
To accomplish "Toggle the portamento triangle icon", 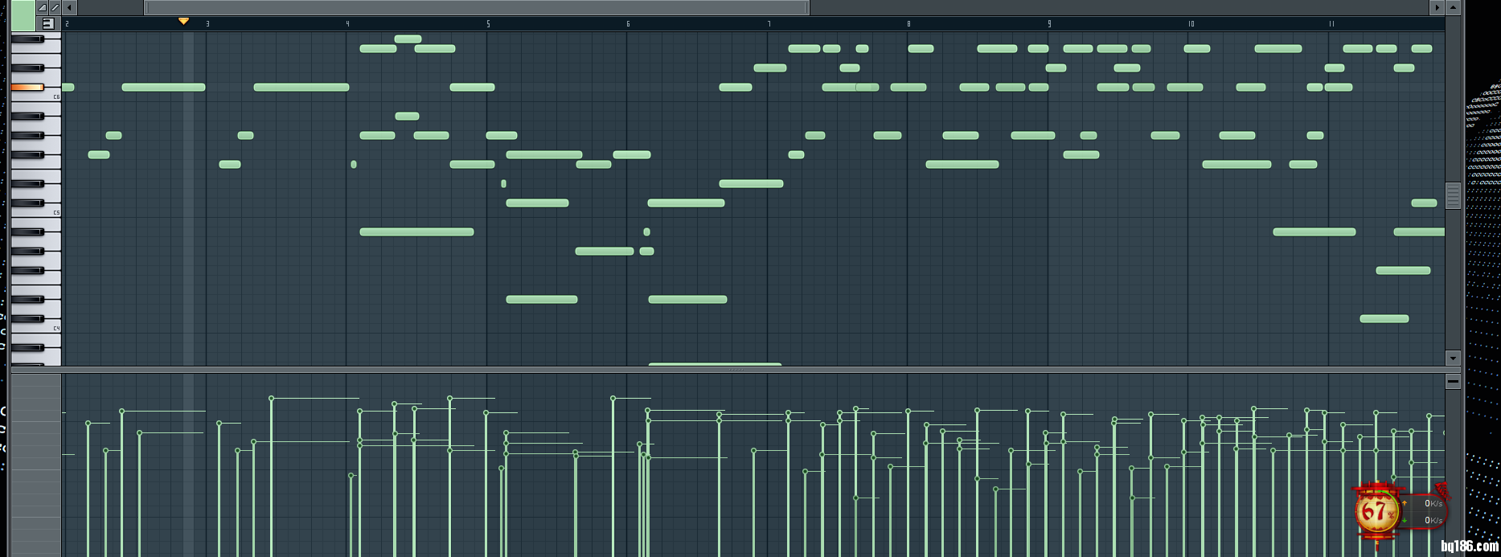I will (43, 7).
